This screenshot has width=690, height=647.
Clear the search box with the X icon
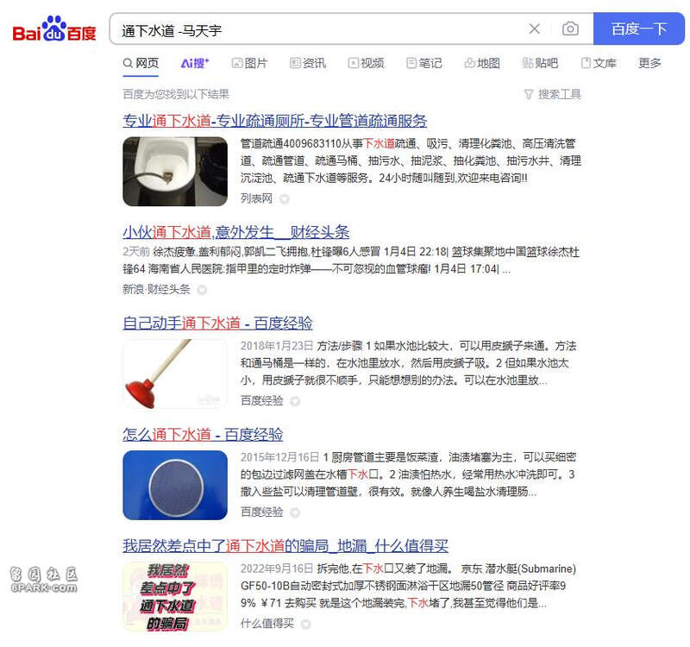[534, 29]
